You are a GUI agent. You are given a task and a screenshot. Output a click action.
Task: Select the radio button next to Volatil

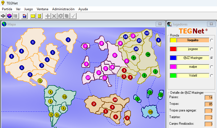pyautogui.click(x=211, y=76)
